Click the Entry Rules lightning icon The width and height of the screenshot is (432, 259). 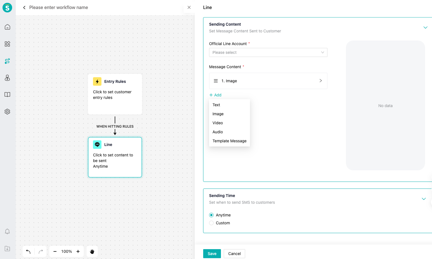97,81
